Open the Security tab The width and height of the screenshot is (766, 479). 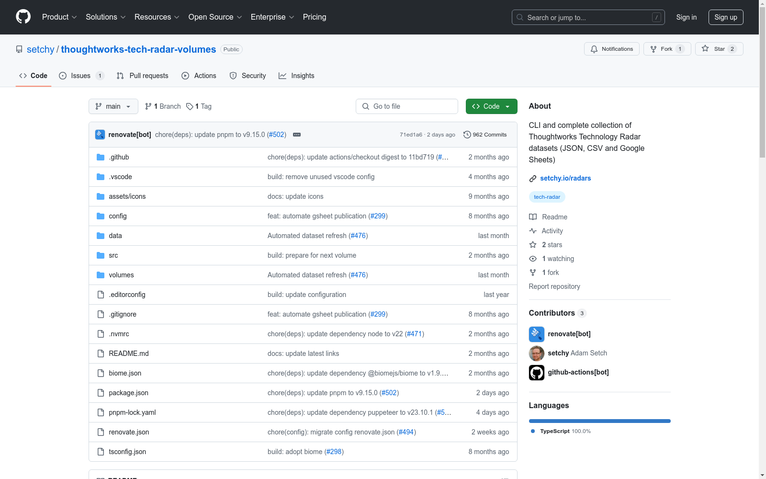point(248,76)
